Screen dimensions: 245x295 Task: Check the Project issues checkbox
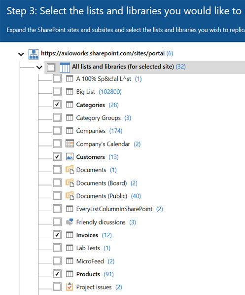[57, 287]
